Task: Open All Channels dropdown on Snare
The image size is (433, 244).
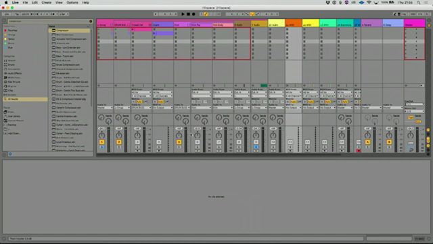Action: coord(163,96)
